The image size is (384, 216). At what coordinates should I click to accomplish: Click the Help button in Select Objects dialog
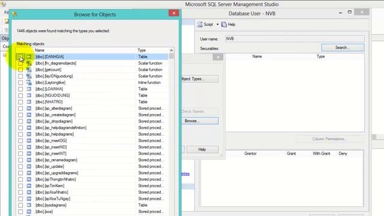[x=202, y=149]
